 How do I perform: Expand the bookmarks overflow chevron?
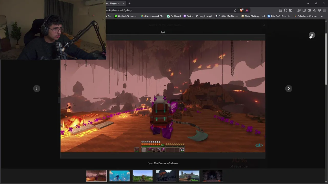coord(322,16)
